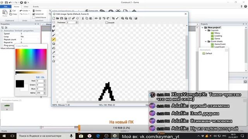Save the sprite image to disk

(x=62, y=18)
